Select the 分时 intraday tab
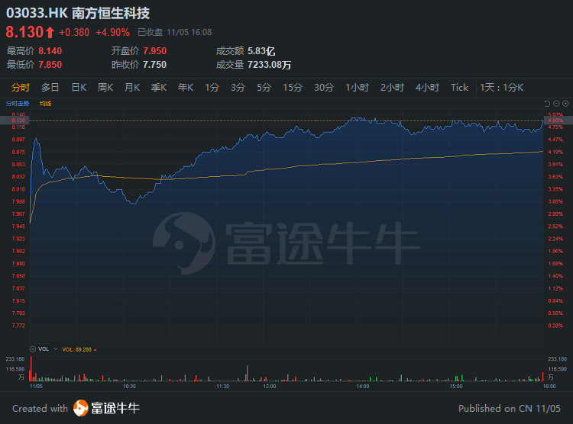573x424 pixels. click(21, 88)
